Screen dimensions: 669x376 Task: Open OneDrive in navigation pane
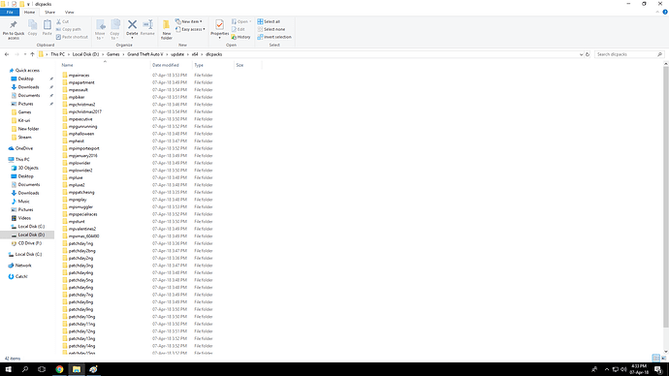pos(24,148)
